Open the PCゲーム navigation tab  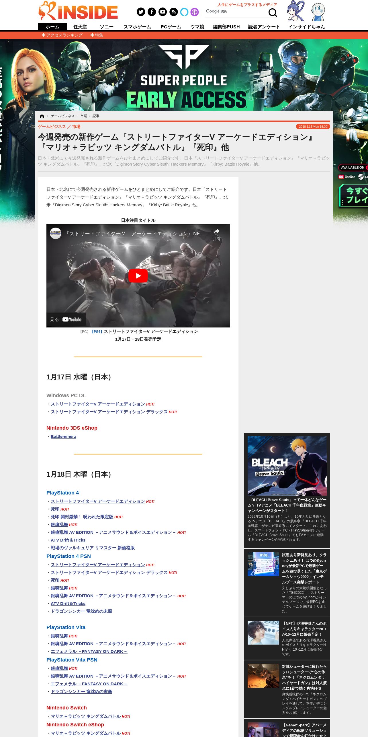[x=171, y=27]
